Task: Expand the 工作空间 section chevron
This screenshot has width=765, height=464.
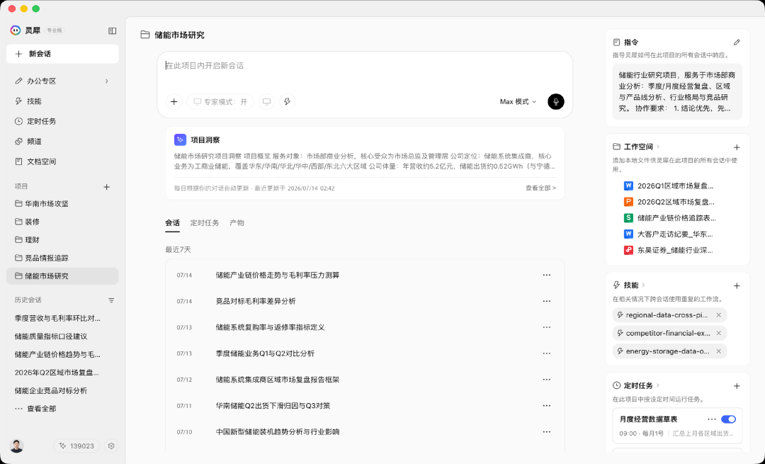Action: click(x=658, y=147)
